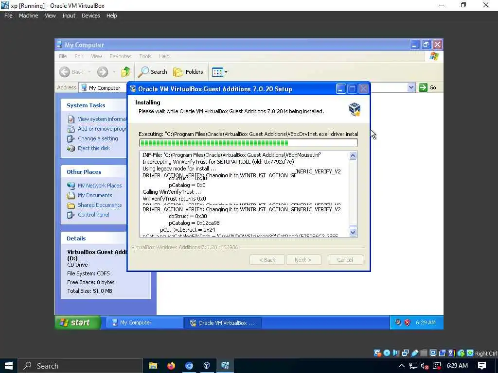Click the display indicator in VirtualBox status bar

click(433, 353)
